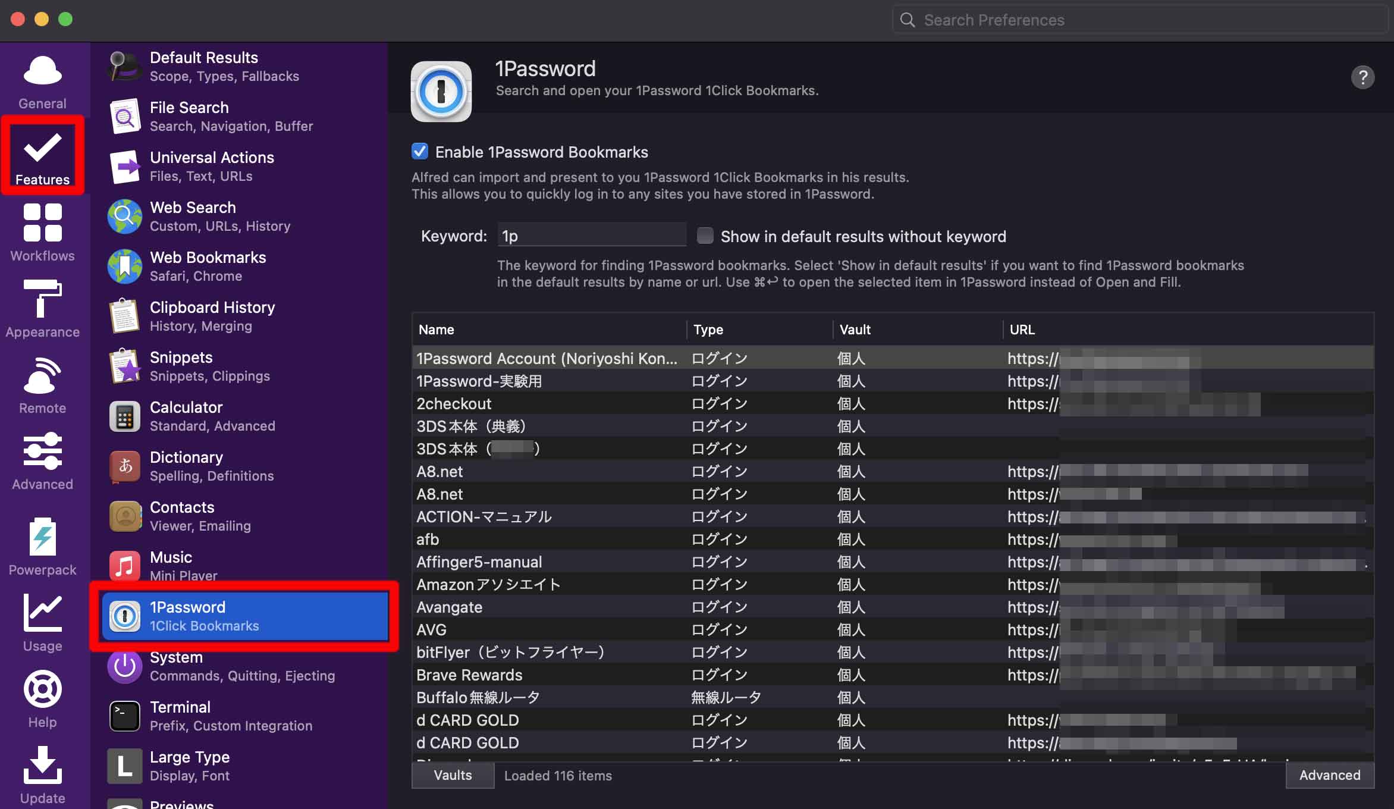
Task: Toggle Show in default results without keyword
Action: pyautogui.click(x=705, y=236)
